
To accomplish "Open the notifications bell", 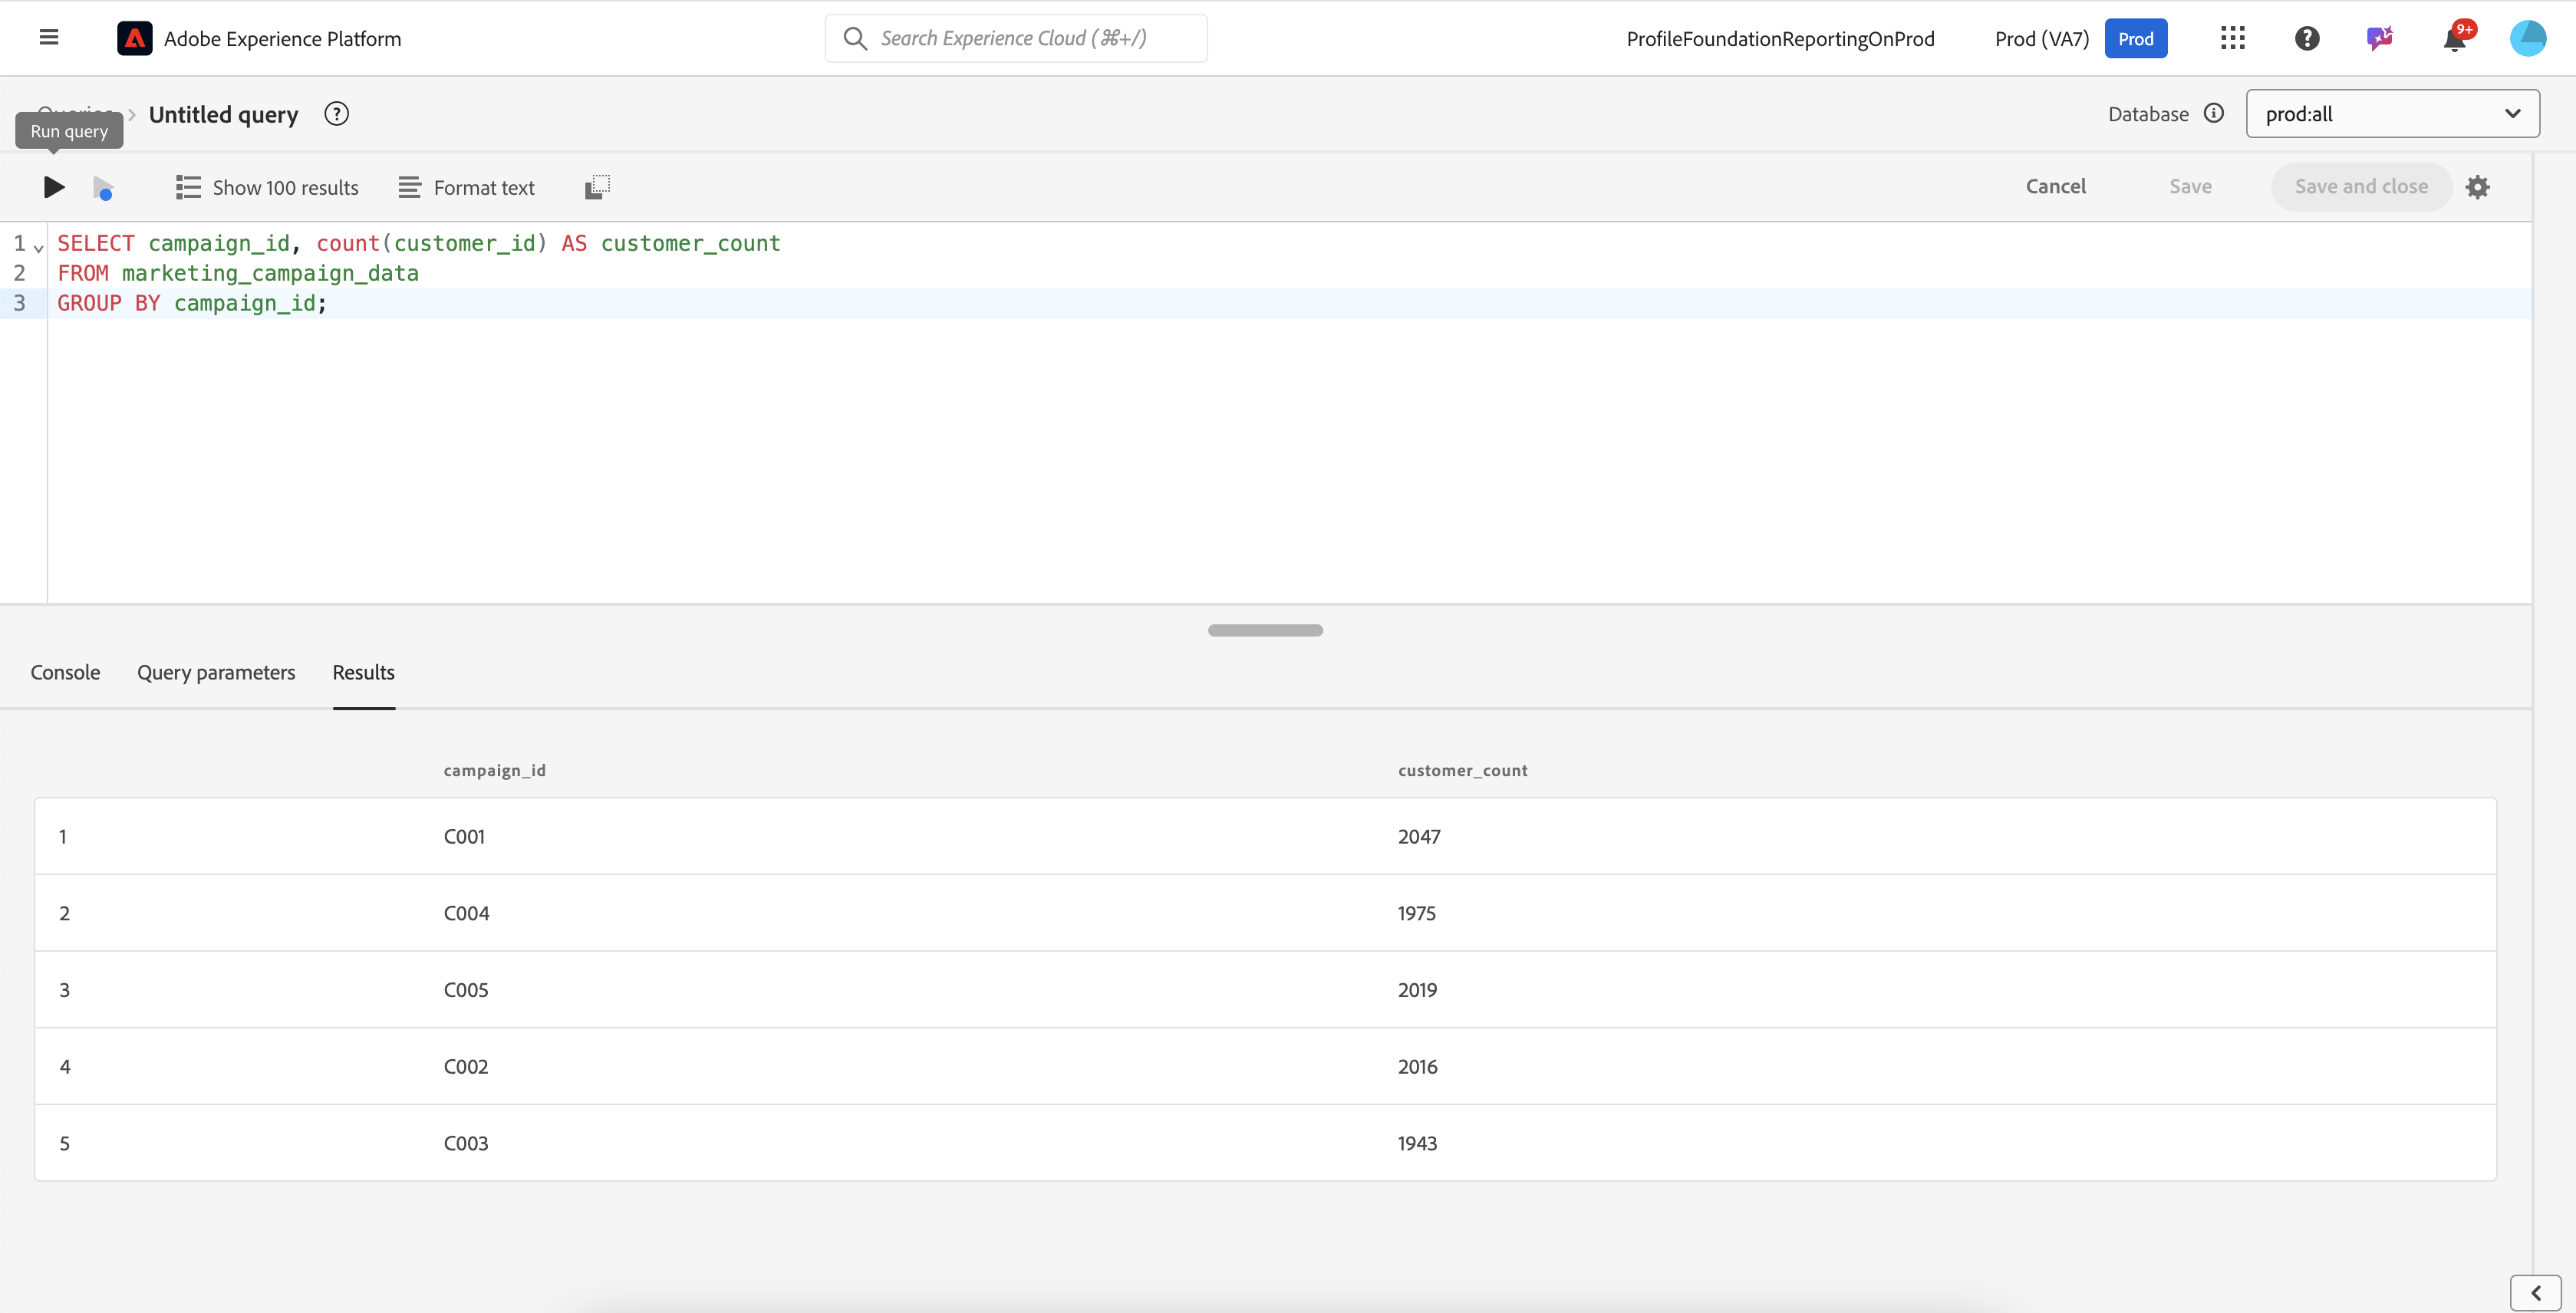I will pos(2454,39).
